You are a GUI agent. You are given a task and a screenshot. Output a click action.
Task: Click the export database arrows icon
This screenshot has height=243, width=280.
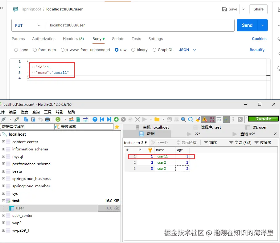coord(85,119)
